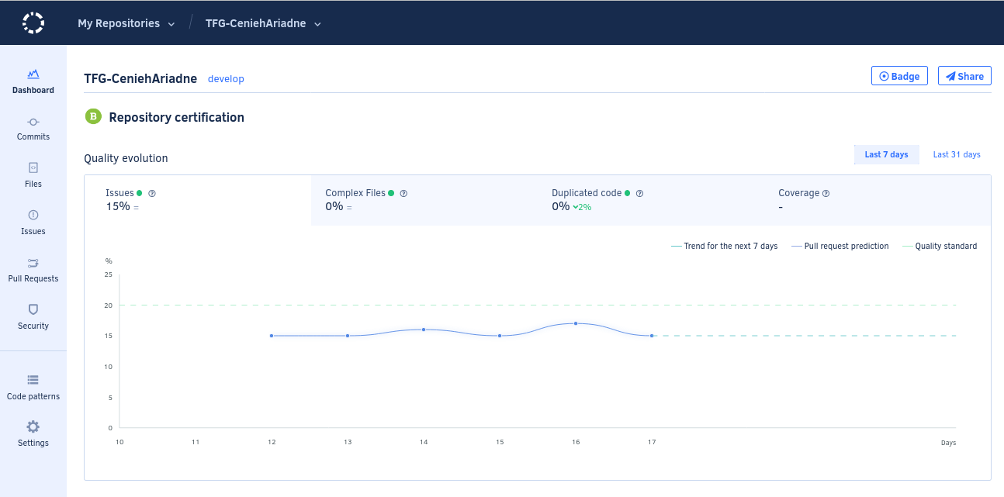Open the Dashboard sidebar icon
Viewport: 1004px width, 497px height.
tap(33, 74)
